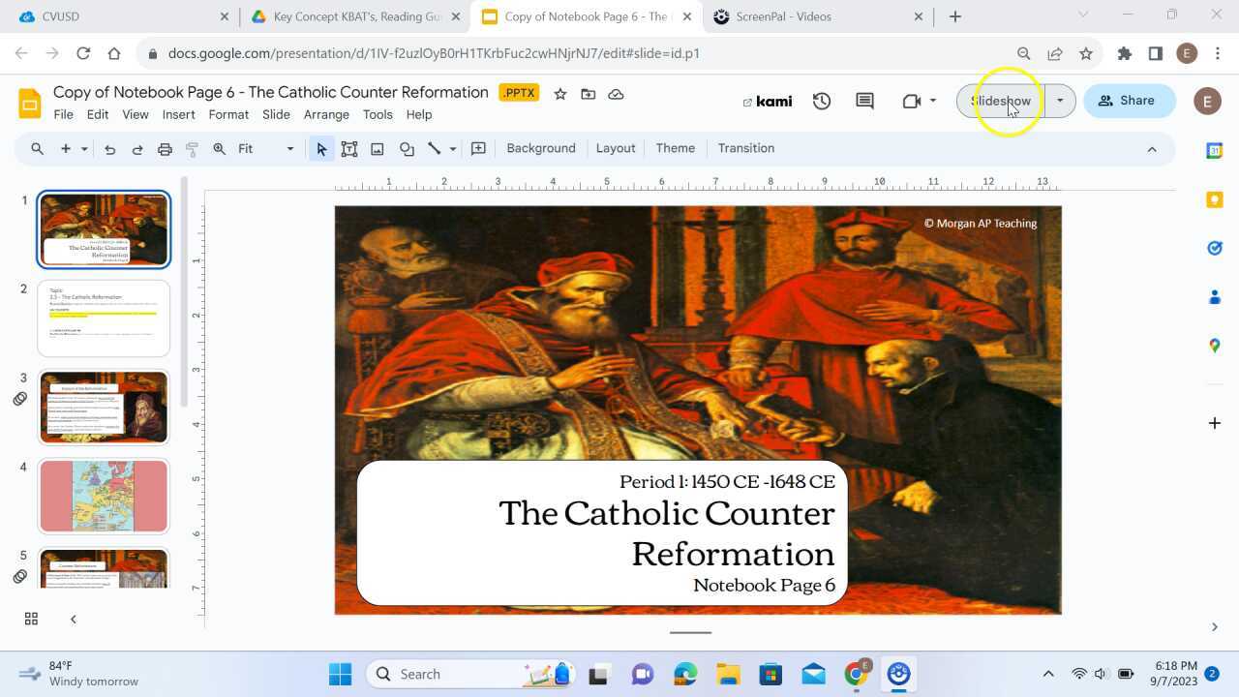Open the Format menu
This screenshot has height=697, width=1239.
(228, 114)
